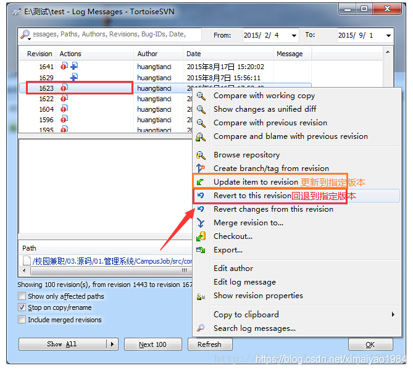Image resolution: width=413 pixels, height=371 pixels.
Task: Select the revision 1622 row number
Action: click(46, 99)
